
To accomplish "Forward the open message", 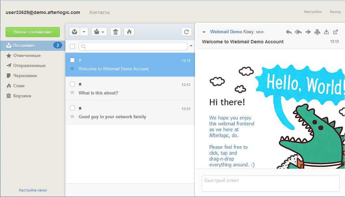I will [x=308, y=32].
